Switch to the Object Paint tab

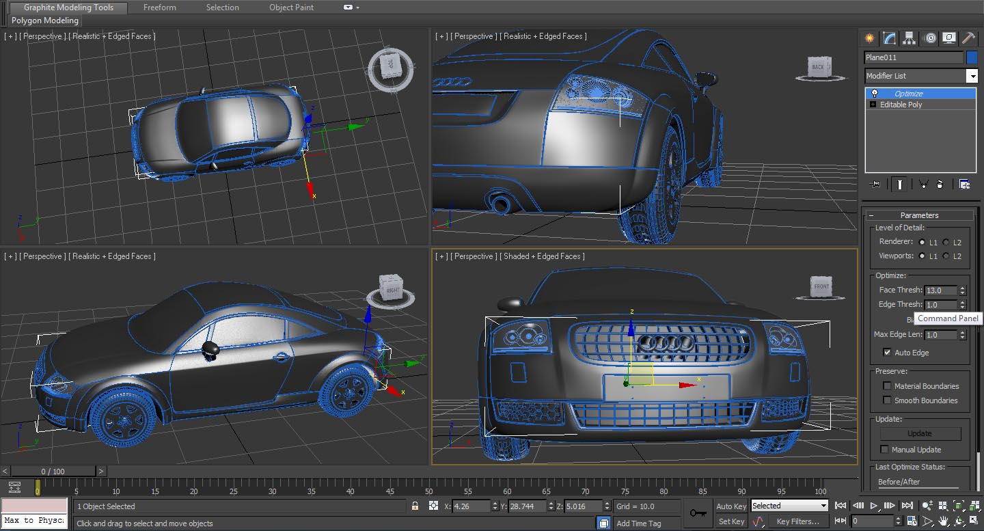pyautogui.click(x=292, y=8)
